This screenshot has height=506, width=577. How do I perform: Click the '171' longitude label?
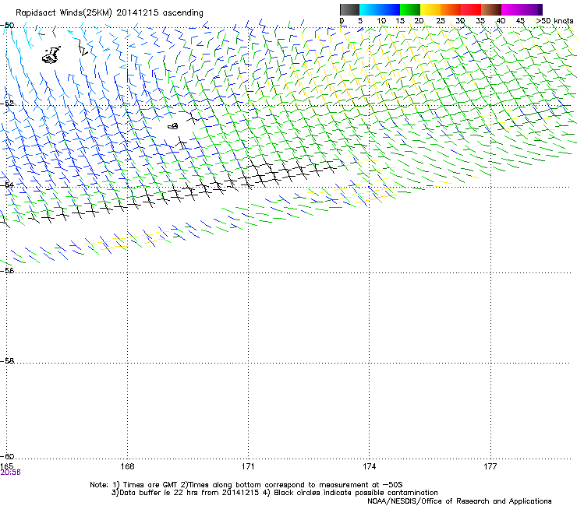click(248, 466)
